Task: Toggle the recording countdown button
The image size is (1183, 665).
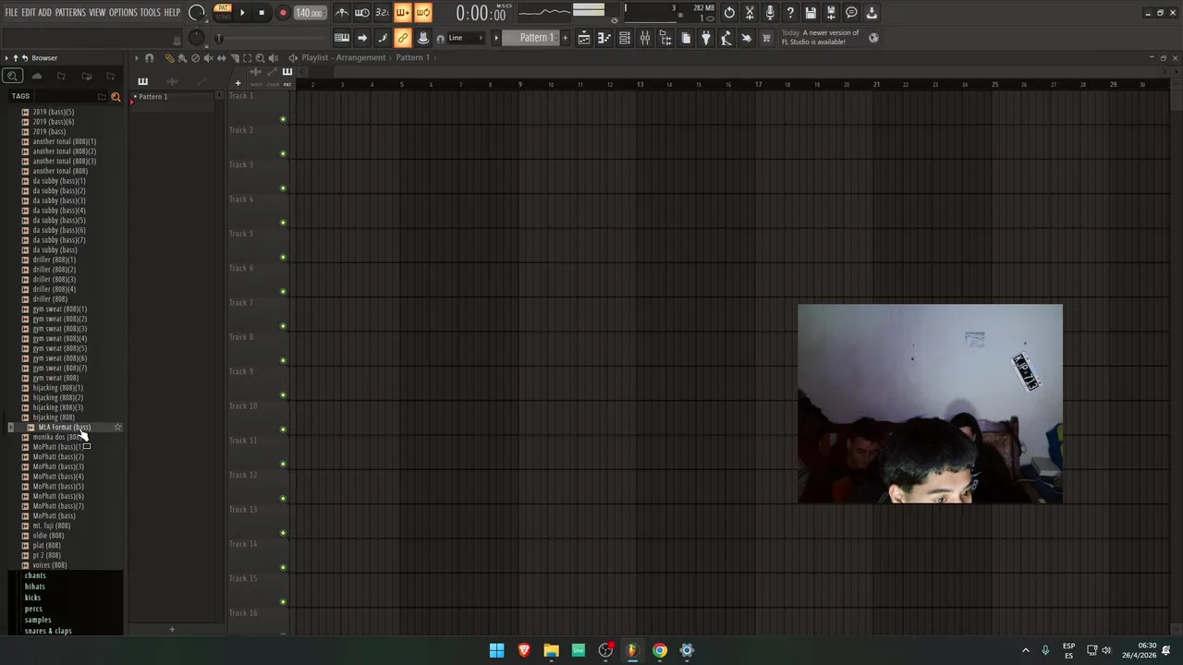Action: [x=383, y=13]
